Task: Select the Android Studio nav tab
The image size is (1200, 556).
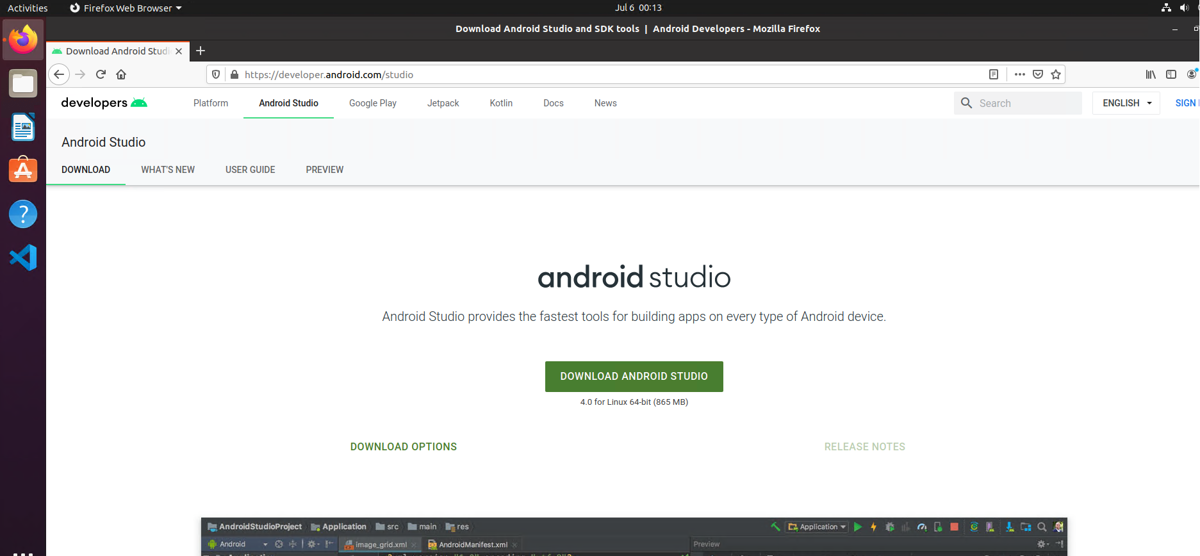Action: 288,103
